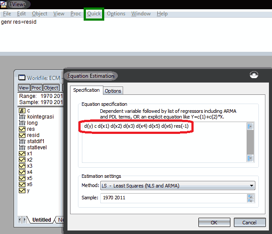Click the View button in the workfile toolbar
272x234 pixels.
pos(24,88)
